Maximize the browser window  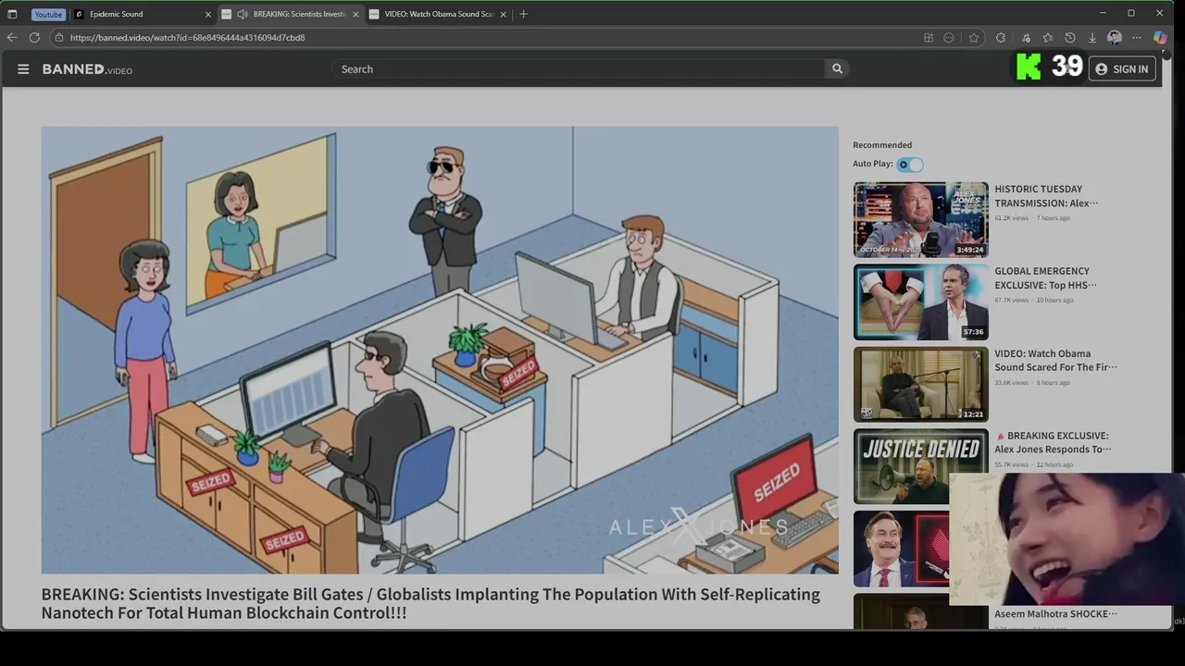(x=1131, y=13)
